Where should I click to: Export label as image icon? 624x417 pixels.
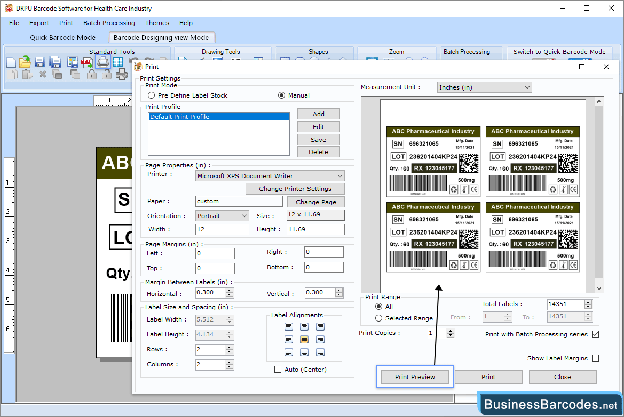pos(73,62)
